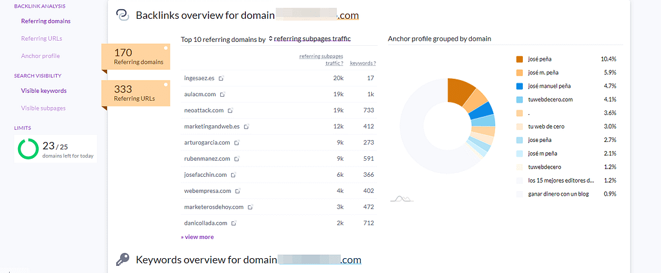Click the 'tu web de cero' legend swatch

point(520,126)
